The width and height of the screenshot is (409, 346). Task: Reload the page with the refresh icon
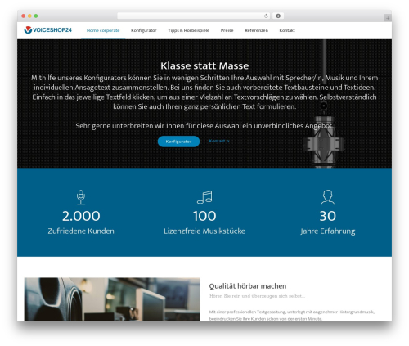coord(266,16)
